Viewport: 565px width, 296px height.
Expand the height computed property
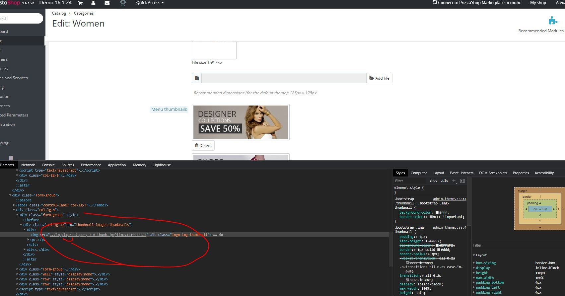pyautogui.click(x=474, y=273)
